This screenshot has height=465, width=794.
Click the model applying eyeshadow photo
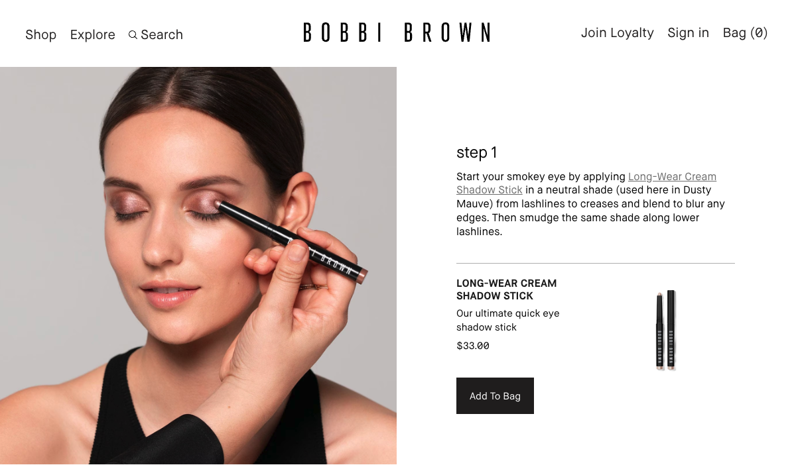pyautogui.click(x=198, y=266)
